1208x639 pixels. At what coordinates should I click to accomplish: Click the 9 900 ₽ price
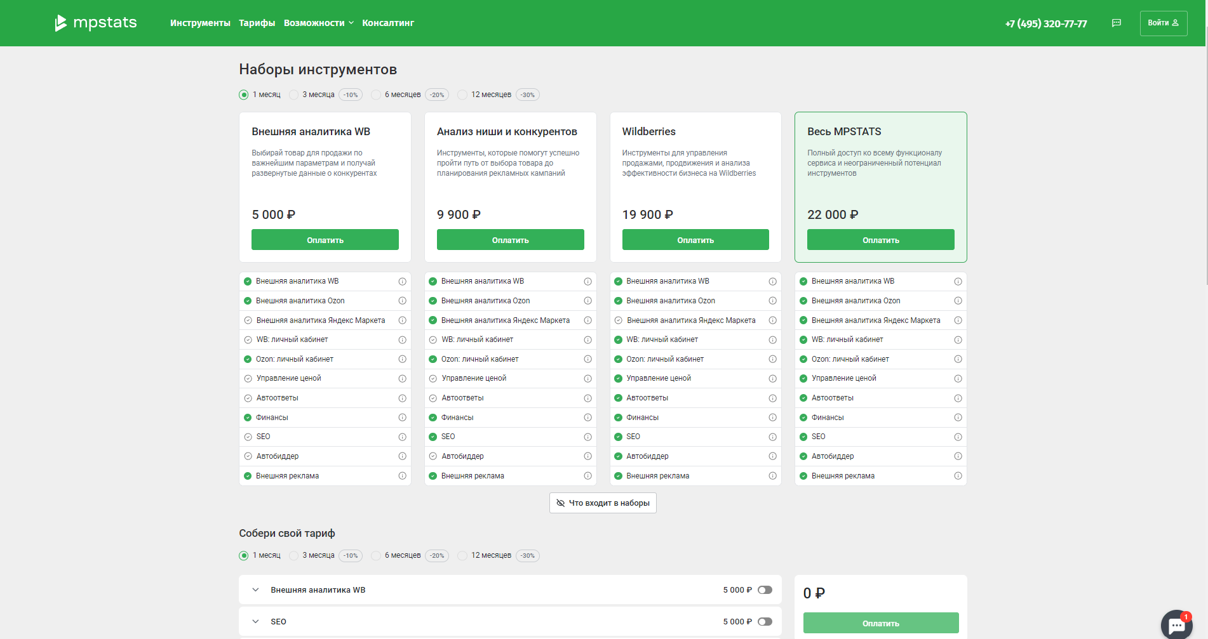pos(459,215)
